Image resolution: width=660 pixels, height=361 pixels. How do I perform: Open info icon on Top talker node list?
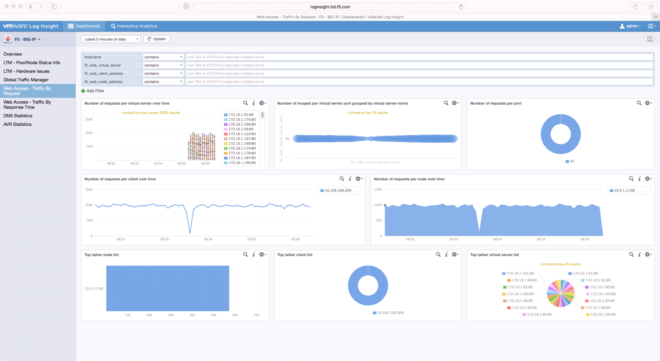[253, 255]
